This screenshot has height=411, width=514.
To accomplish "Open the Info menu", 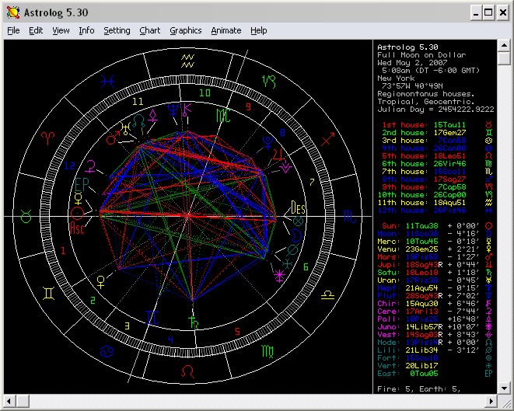I will pos(86,30).
